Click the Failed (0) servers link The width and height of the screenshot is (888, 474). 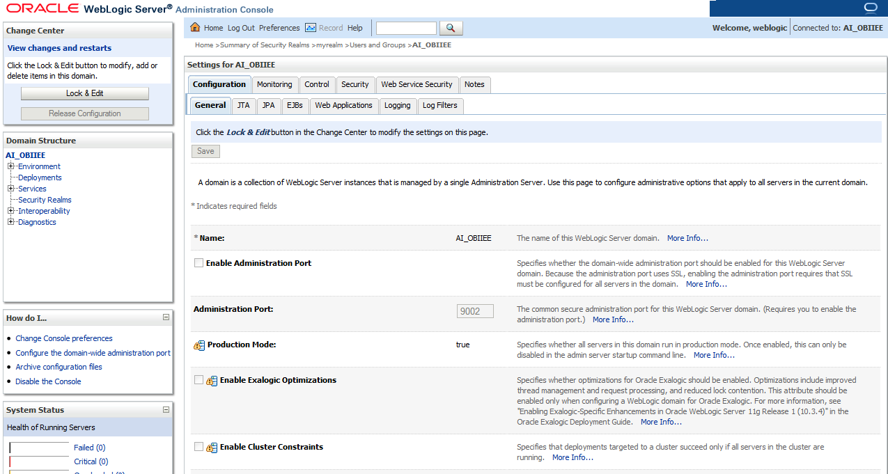click(x=89, y=448)
